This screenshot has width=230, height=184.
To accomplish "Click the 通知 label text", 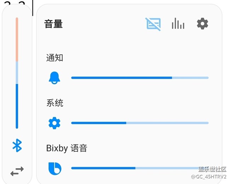I will [x=54, y=58].
